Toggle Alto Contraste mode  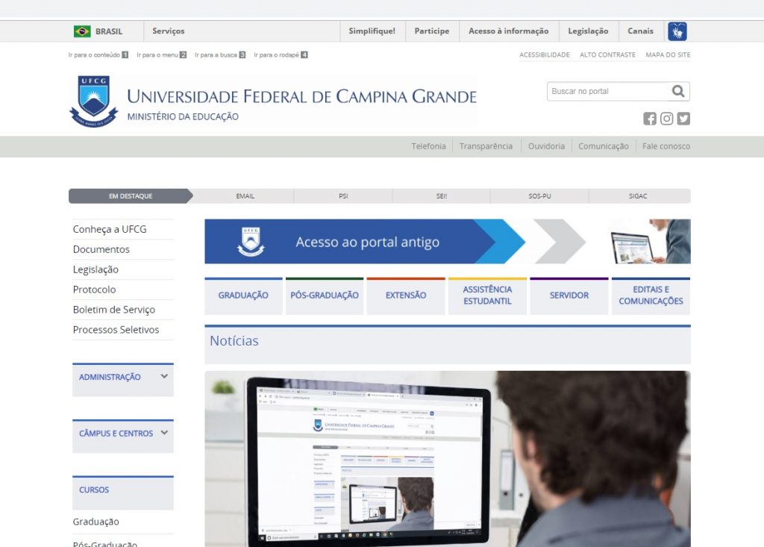point(607,54)
